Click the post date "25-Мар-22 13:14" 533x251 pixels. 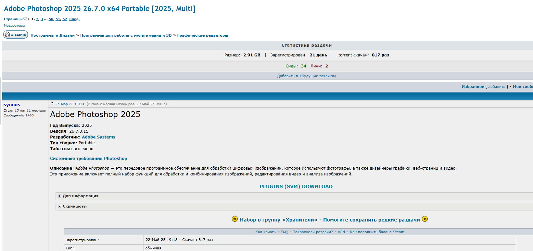70,104
